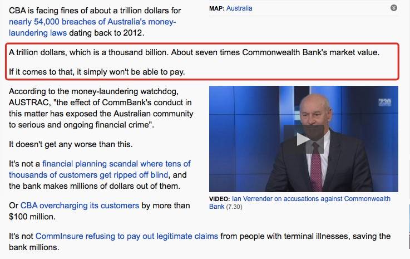Expand the map section chevron icon
This screenshot has height=259, width=410.
393,8
